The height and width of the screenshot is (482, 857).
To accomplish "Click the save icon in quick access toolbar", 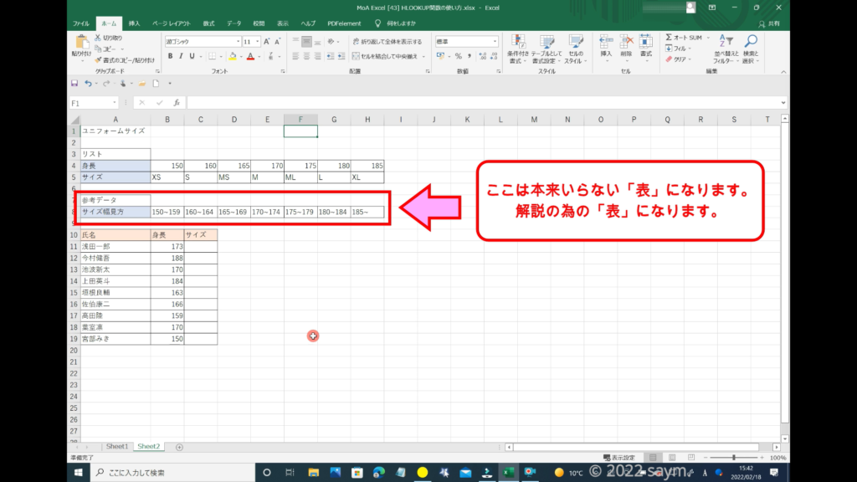I will 74,84.
